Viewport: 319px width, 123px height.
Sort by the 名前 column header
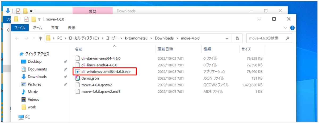click(x=79, y=49)
